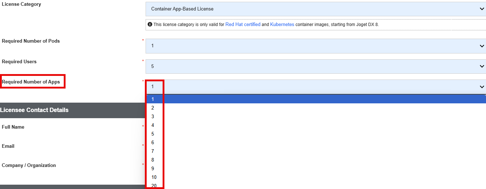The width and height of the screenshot is (486, 189).
Task: Select option 1 in the apps list
Action: tap(316, 99)
